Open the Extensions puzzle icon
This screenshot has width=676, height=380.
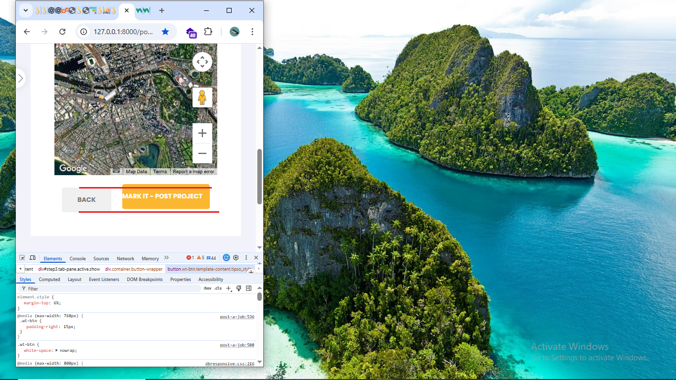[x=208, y=32]
